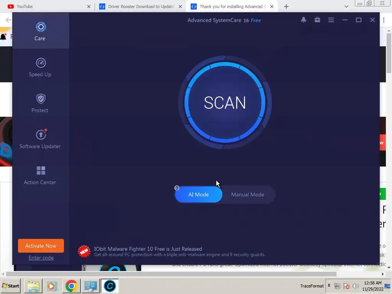Click the network tray icon

pos(337,286)
